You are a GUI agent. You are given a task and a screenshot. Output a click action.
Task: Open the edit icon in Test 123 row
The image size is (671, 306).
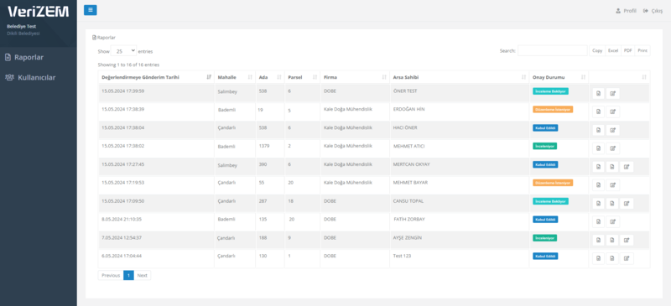[x=627, y=258]
